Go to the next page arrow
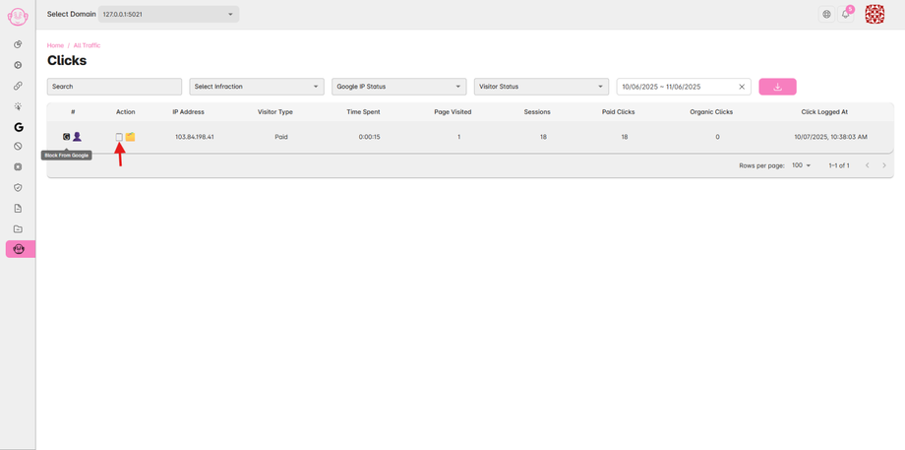The image size is (905, 450). pos(884,165)
